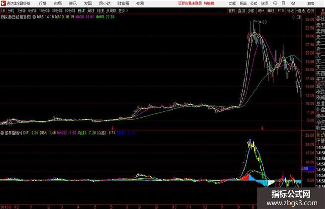The image size is (325, 209).
Task: Click the blue 5.00 axis value marker
Action: [x=308, y=169]
